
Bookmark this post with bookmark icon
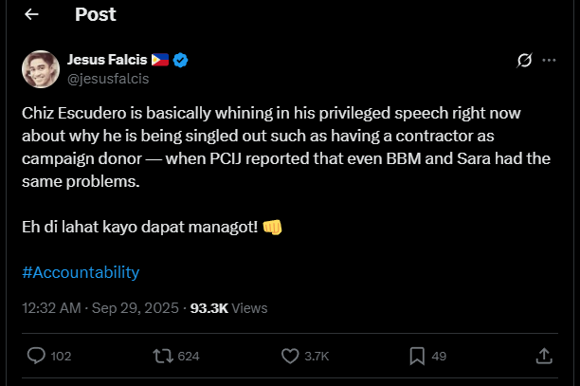[417, 356]
